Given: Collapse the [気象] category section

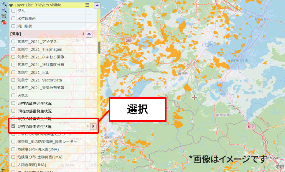Looking at the screenshot, I should (89, 34).
